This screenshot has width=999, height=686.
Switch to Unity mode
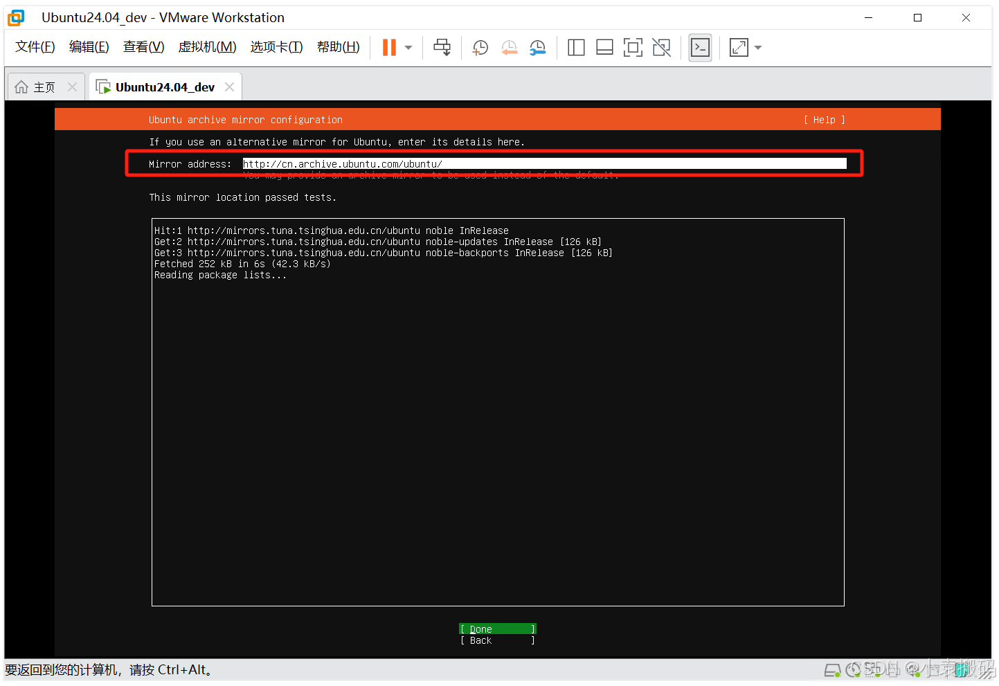(662, 48)
